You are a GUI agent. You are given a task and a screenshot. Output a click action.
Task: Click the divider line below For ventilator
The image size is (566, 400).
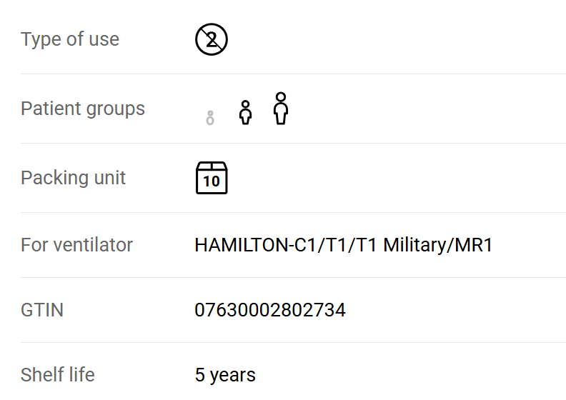[x=293, y=277]
